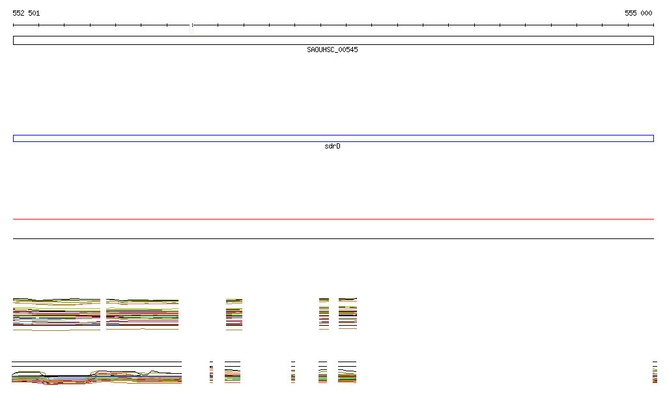Viewport: 667px width, 398px height.
Task: Select the red horizontal track line
Action: pyautogui.click(x=333, y=219)
